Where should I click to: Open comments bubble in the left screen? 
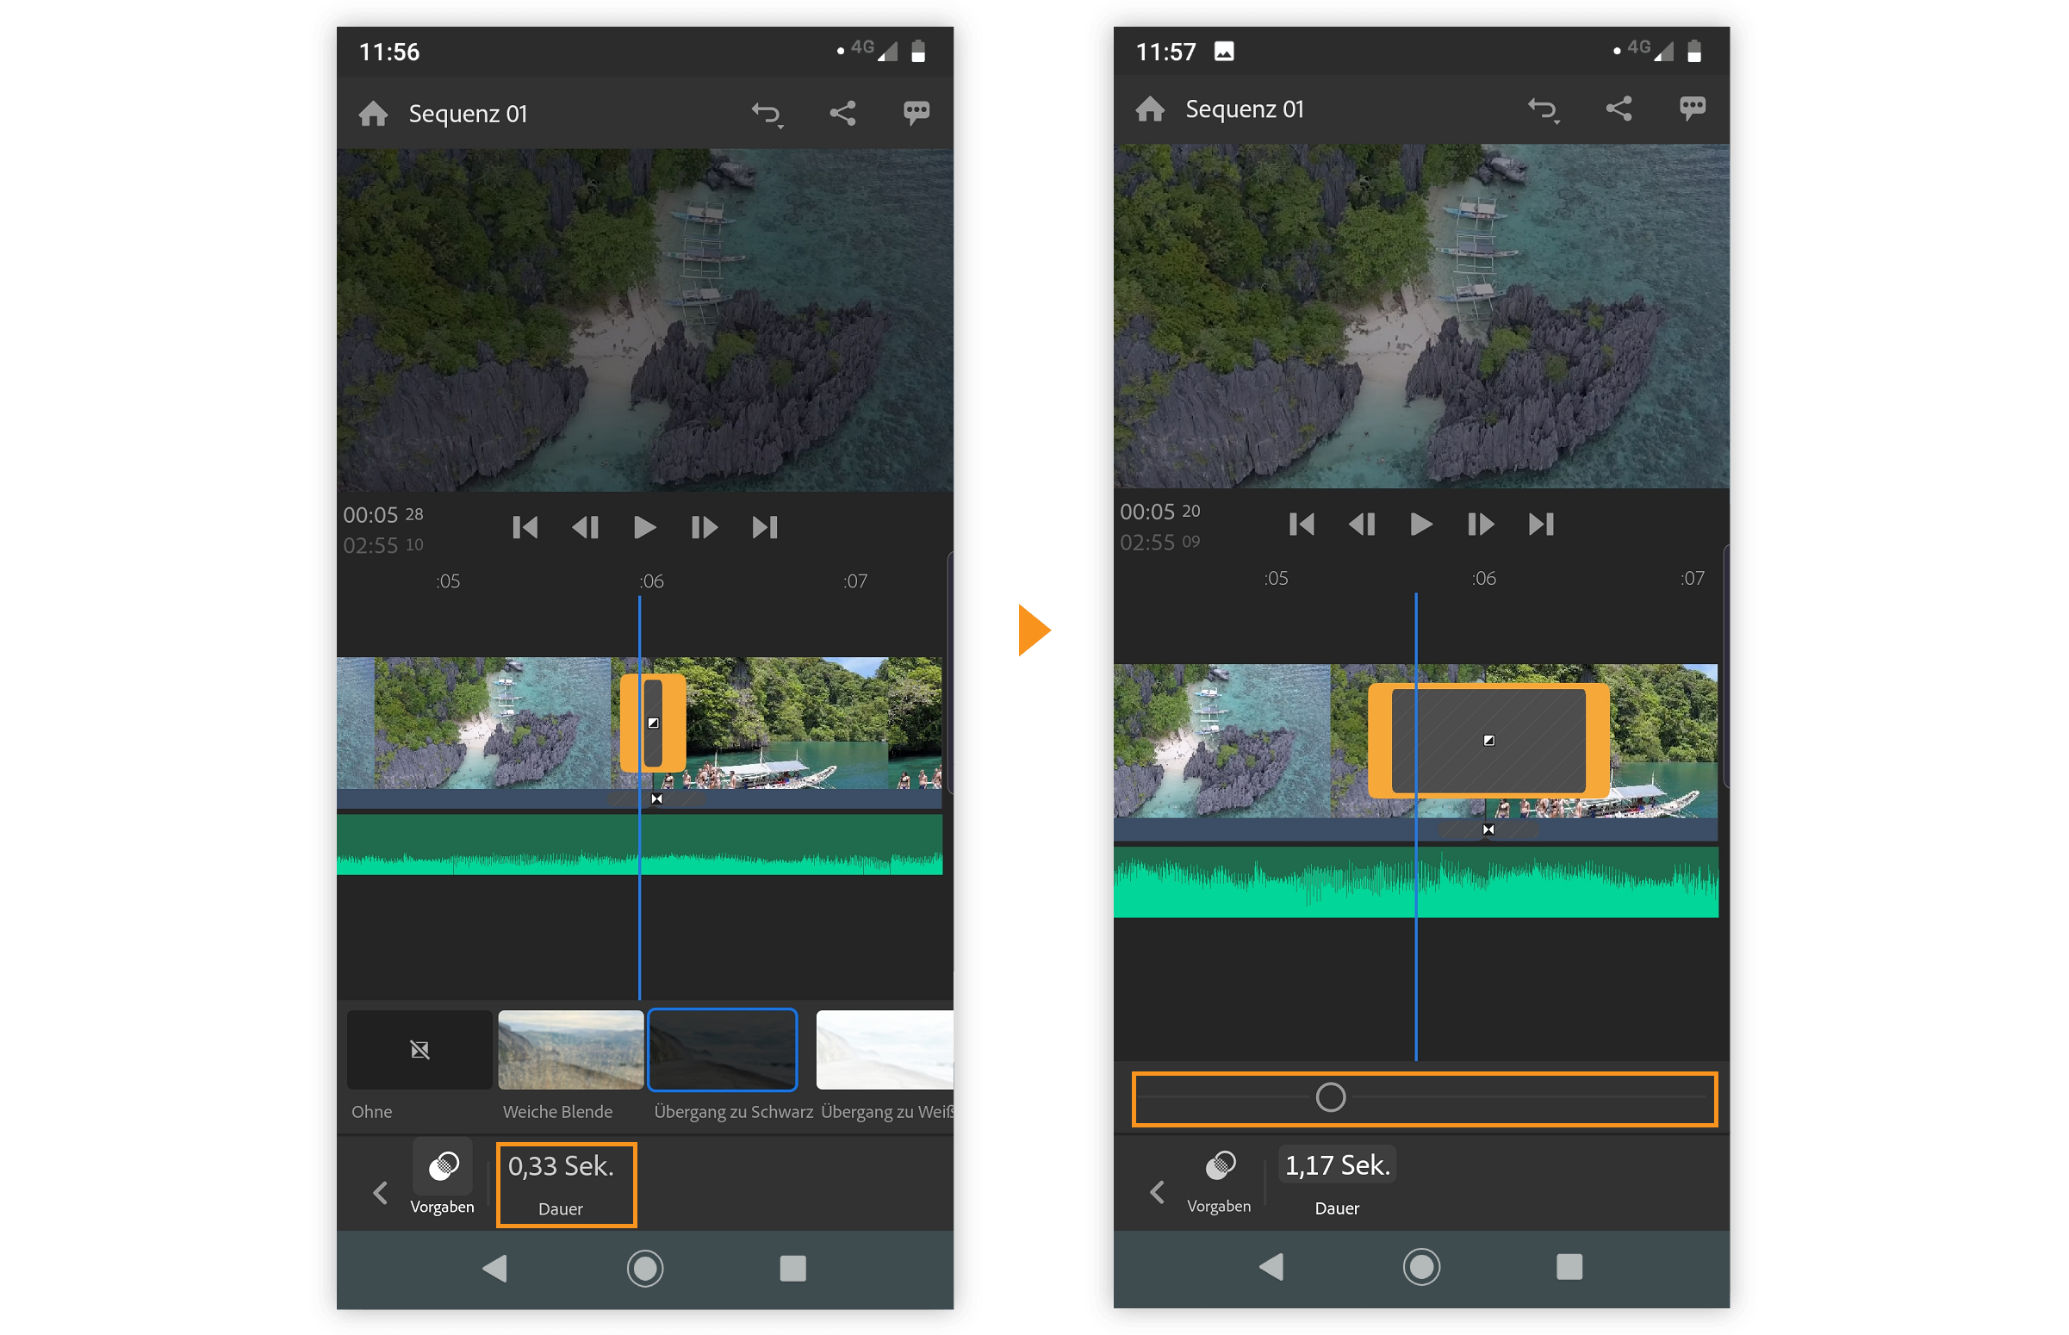(916, 113)
